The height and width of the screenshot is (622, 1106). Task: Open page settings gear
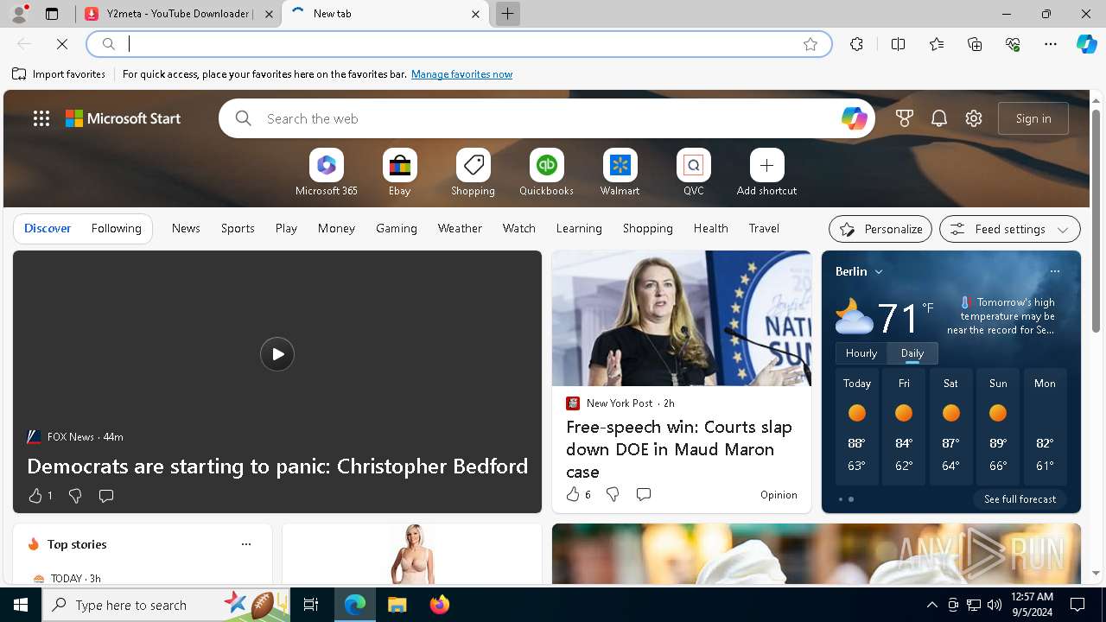(x=974, y=118)
